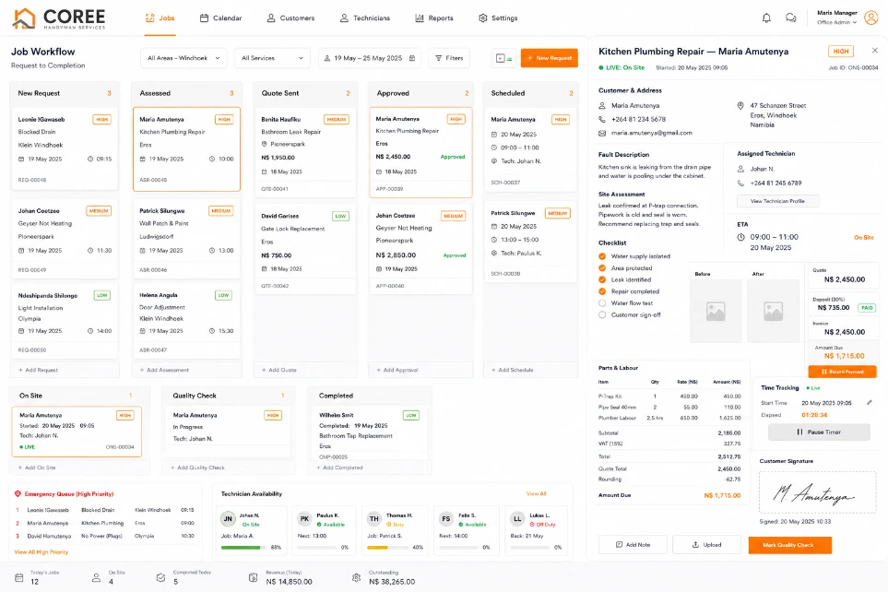
Task: Click the TH avatar for Thomas H.
Action: click(374, 518)
